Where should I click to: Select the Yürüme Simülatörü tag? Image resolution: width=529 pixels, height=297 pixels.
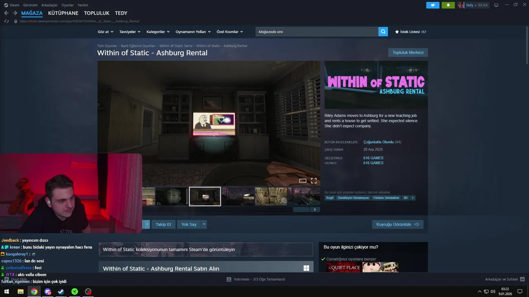click(x=386, y=198)
